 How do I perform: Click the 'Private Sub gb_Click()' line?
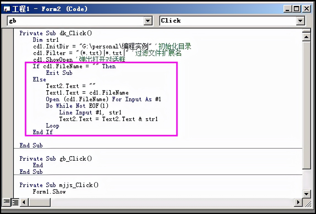pos(56,159)
